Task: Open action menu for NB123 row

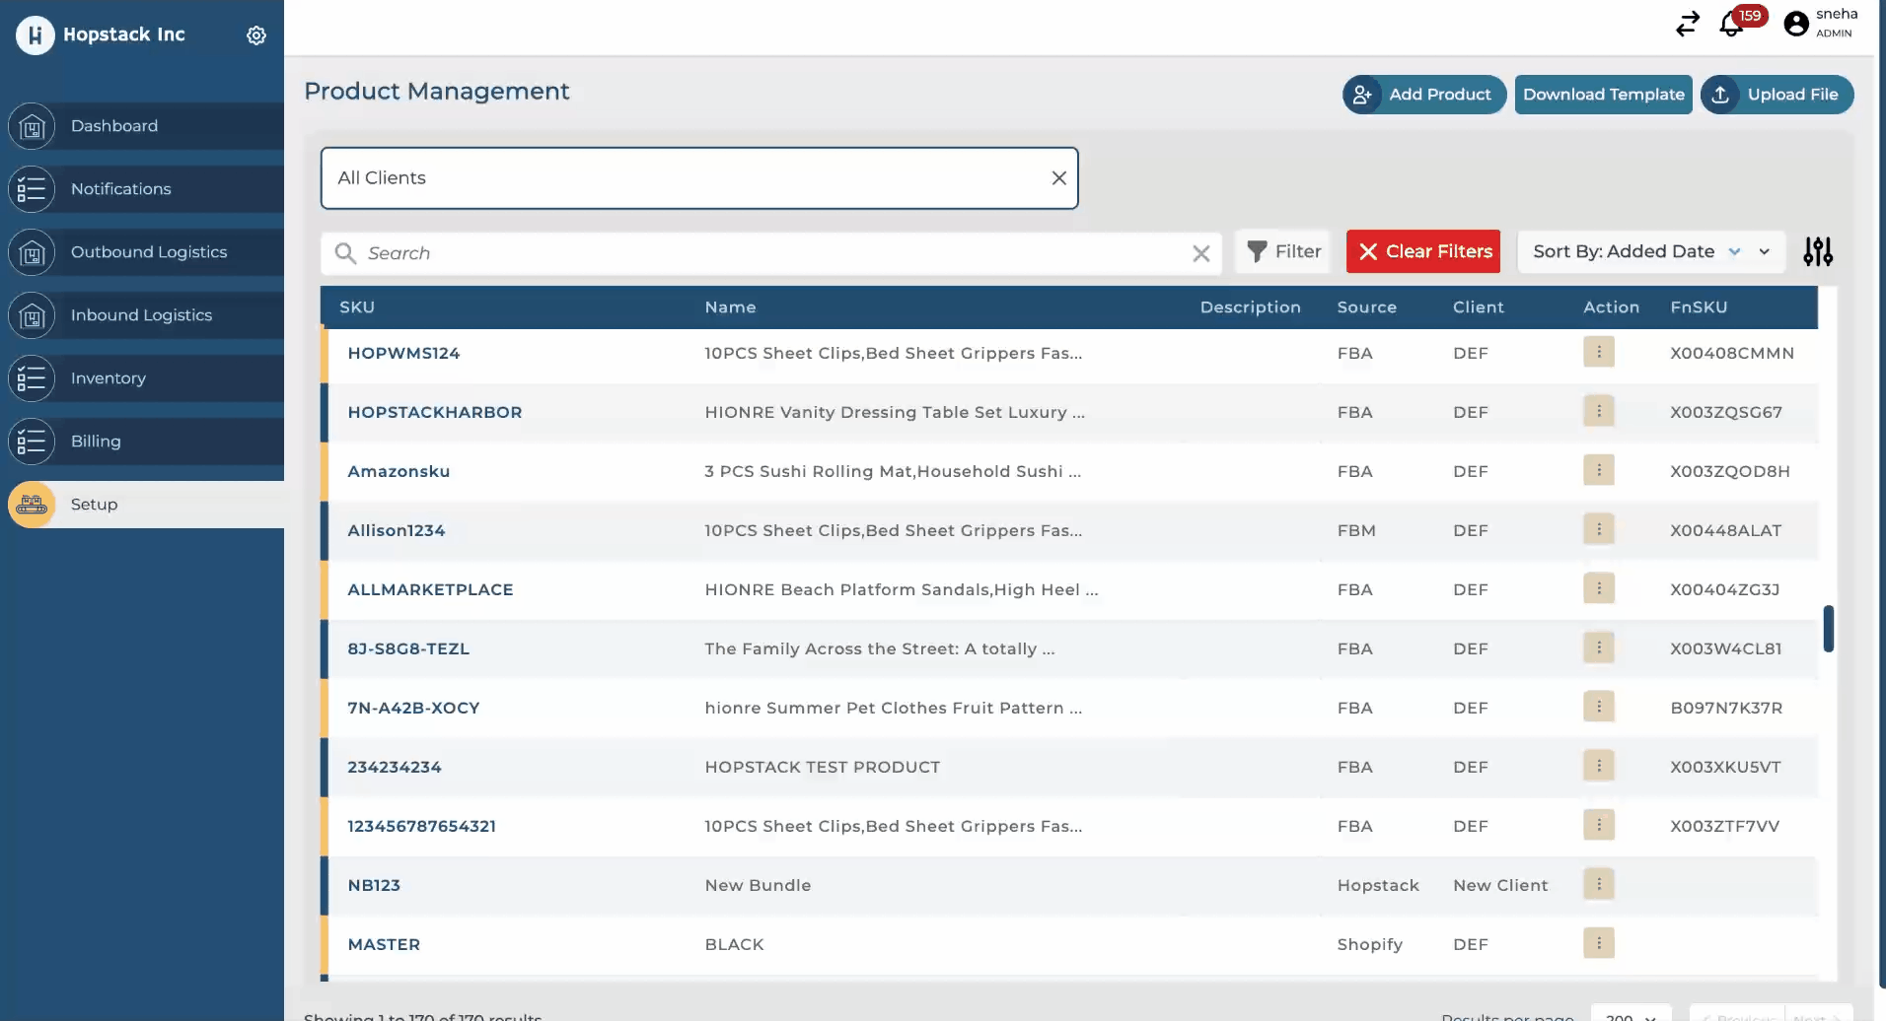Action: [x=1598, y=884]
